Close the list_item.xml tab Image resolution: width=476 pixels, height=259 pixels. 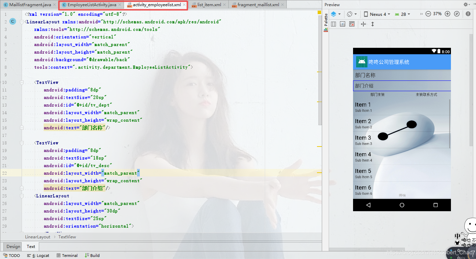225,5
